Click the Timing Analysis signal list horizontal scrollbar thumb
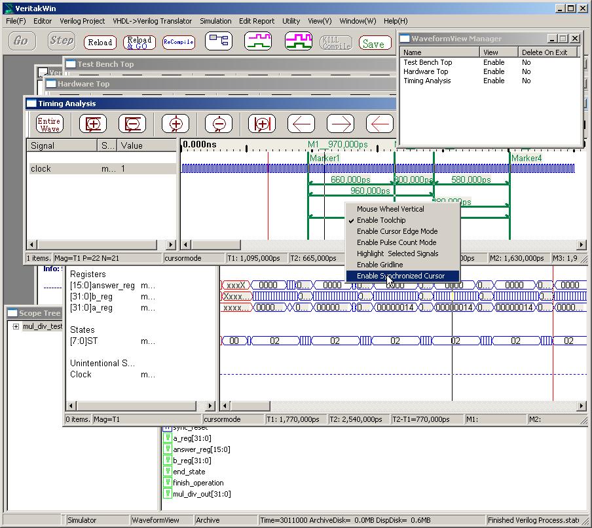Viewport: 592px width, 528px height. click(x=97, y=245)
